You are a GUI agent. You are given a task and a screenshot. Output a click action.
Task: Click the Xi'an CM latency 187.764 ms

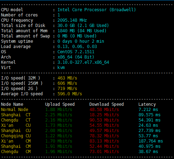150,141
